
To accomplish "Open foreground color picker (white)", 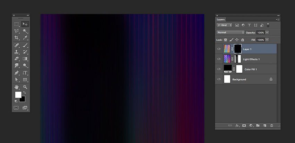I will pos(18,95).
